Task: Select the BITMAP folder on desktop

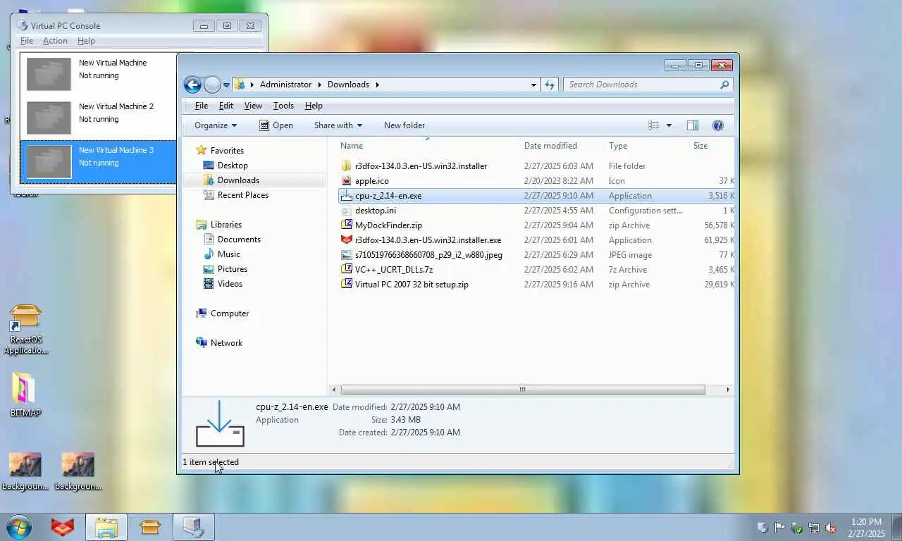Action: pos(25,394)
